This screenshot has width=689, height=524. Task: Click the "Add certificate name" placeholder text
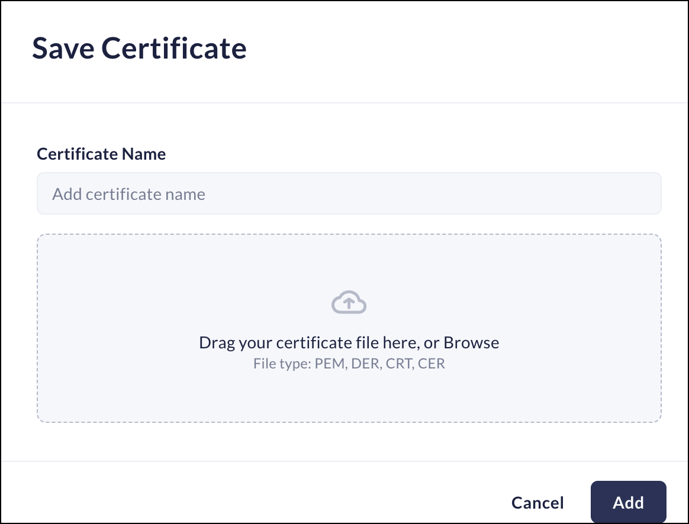(128, 194)
